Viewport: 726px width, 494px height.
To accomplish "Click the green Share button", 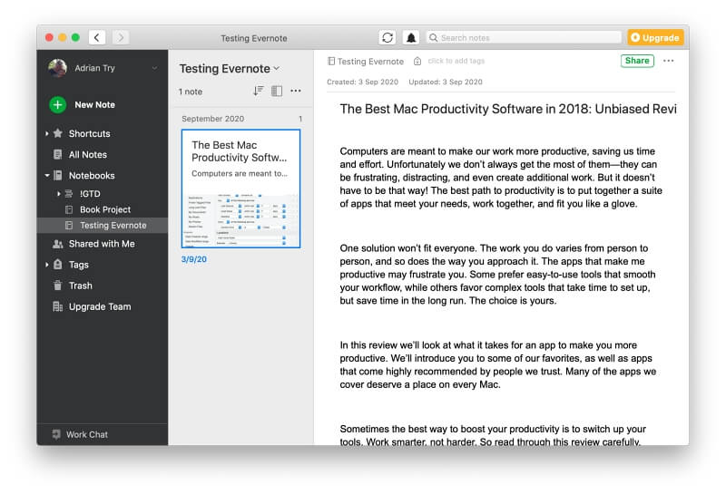I will click(637, 61).
